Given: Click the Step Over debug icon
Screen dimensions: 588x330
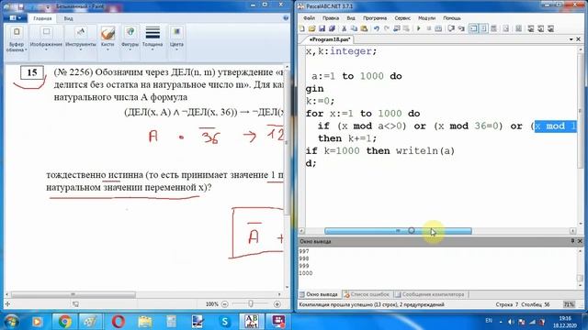Looking at the screenshot, I should (x=451, y=28).
